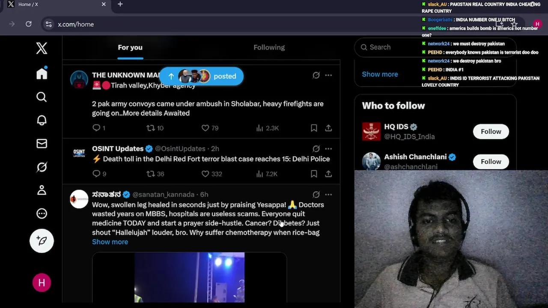The image size is (548, 308).
Task: Click Grok icon on OSINT Updates post
Action: click(x=316, y=148)
